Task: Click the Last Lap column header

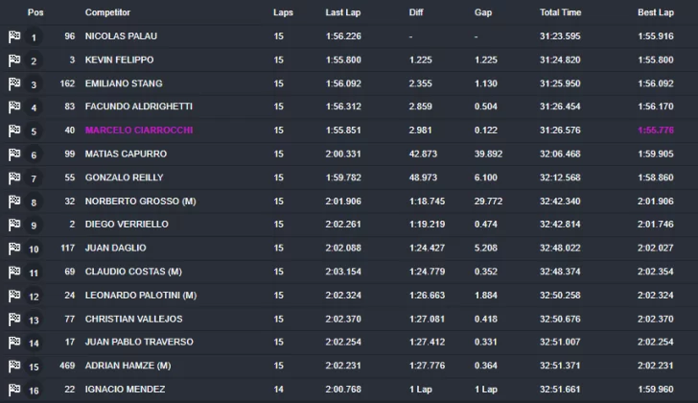Action: 343,12
